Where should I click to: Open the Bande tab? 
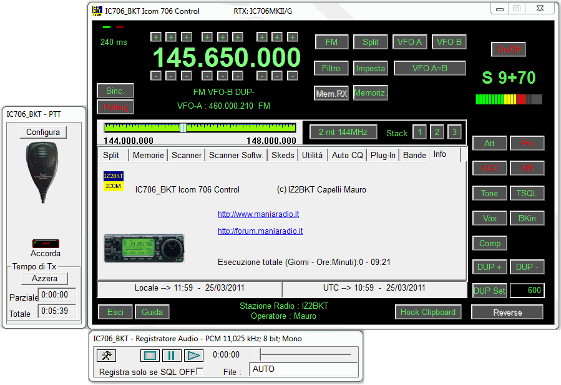pyautogui.click(x=414, y=155)
